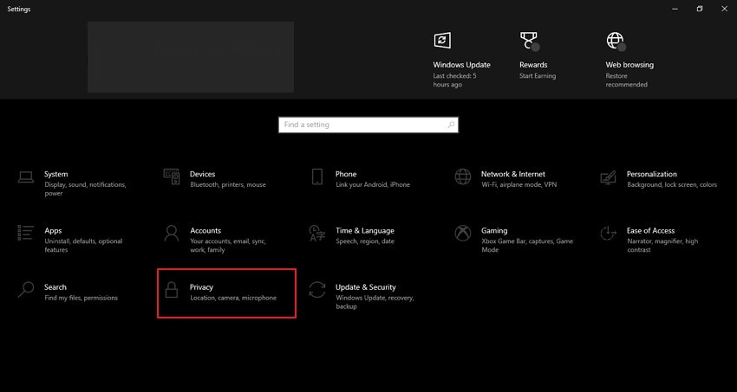The width and height of the screenshot is (737, 392).
Task: Click 'Wi-Fi, airplane mode, VPN' description
Action: coord(519,184)
